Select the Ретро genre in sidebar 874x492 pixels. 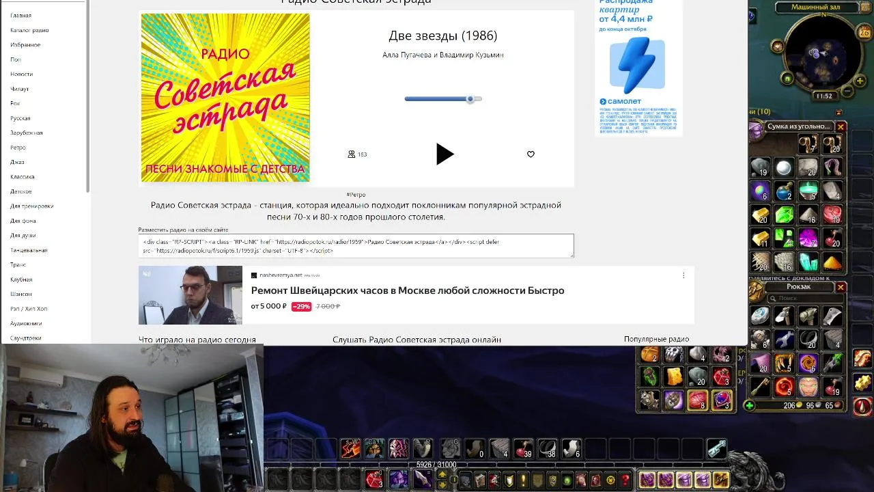point(18,148)
